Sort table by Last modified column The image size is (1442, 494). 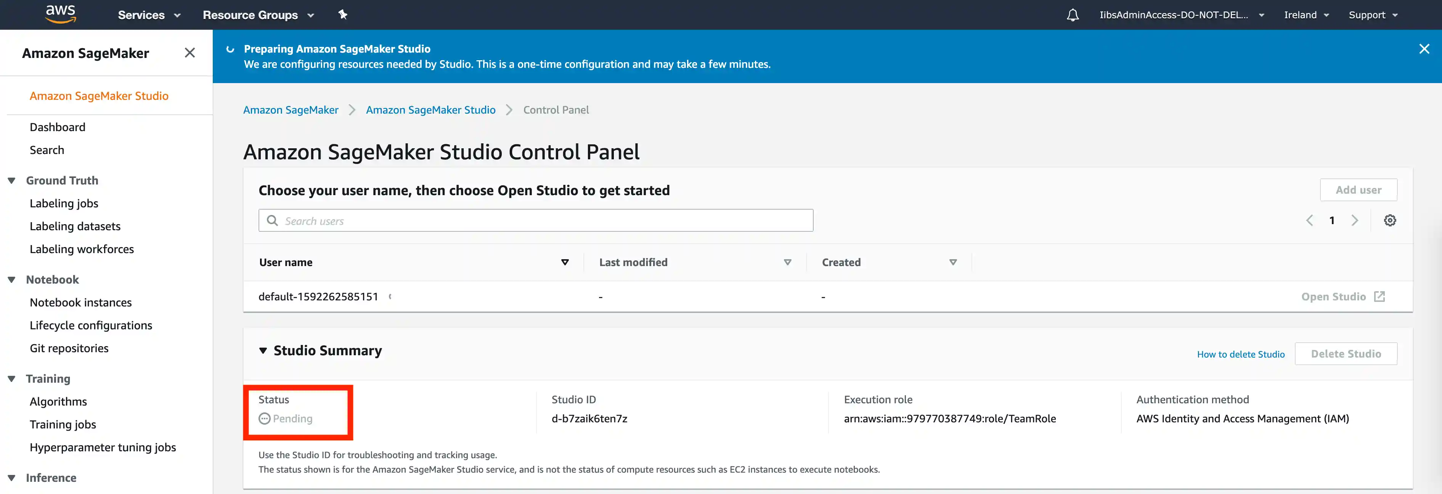tap(787, 262)
